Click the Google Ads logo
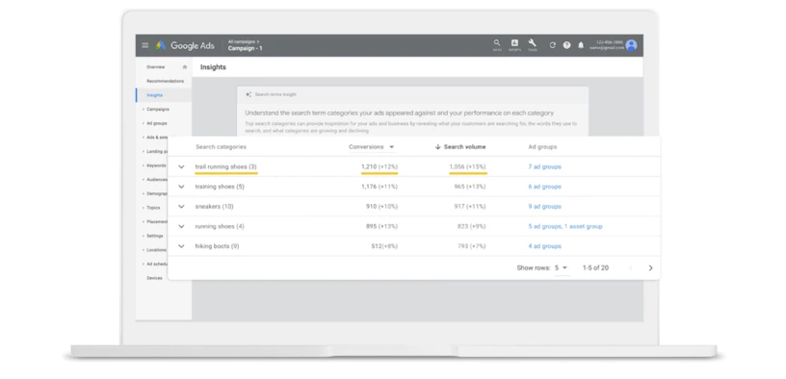The image size is (786, 379). 185,45
